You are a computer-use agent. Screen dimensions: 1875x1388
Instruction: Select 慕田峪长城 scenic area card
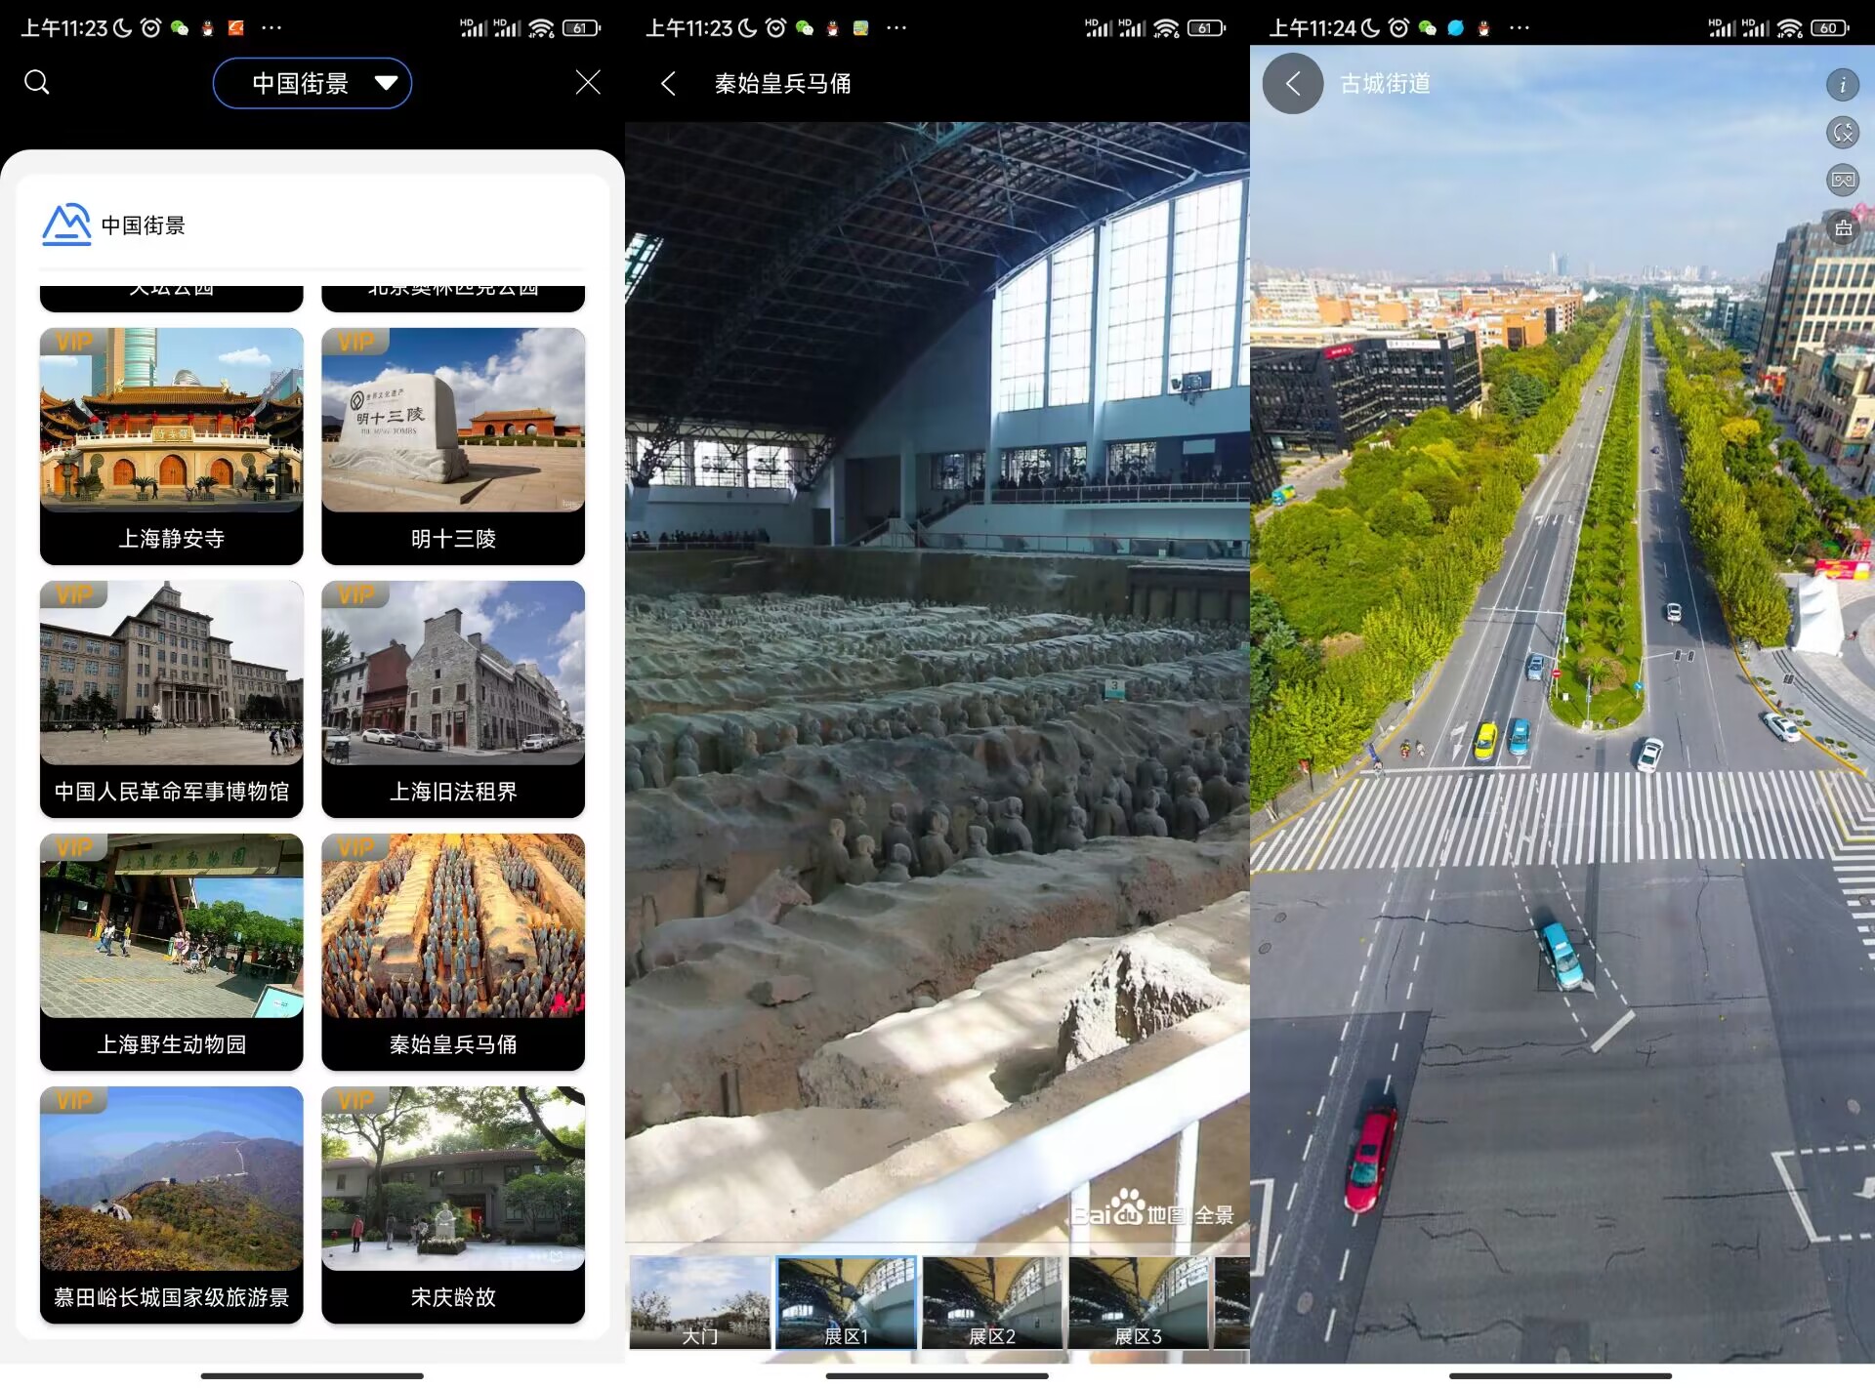[172, 1204]
